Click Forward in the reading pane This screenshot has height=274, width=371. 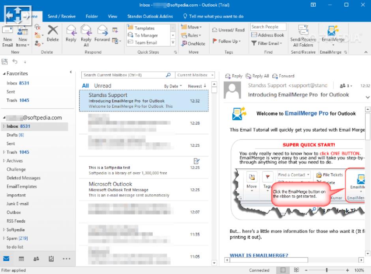(x=283, y=76)
